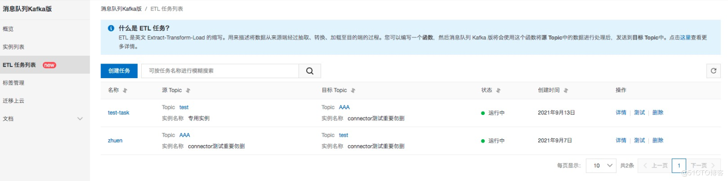Click 消息队列Kafka版 in the breadcrumb

click(121, 9)
